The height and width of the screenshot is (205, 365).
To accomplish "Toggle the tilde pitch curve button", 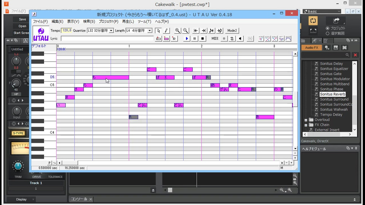I will (54, 163).
